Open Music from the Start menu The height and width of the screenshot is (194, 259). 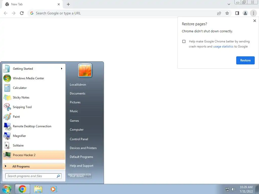[74, 111]
